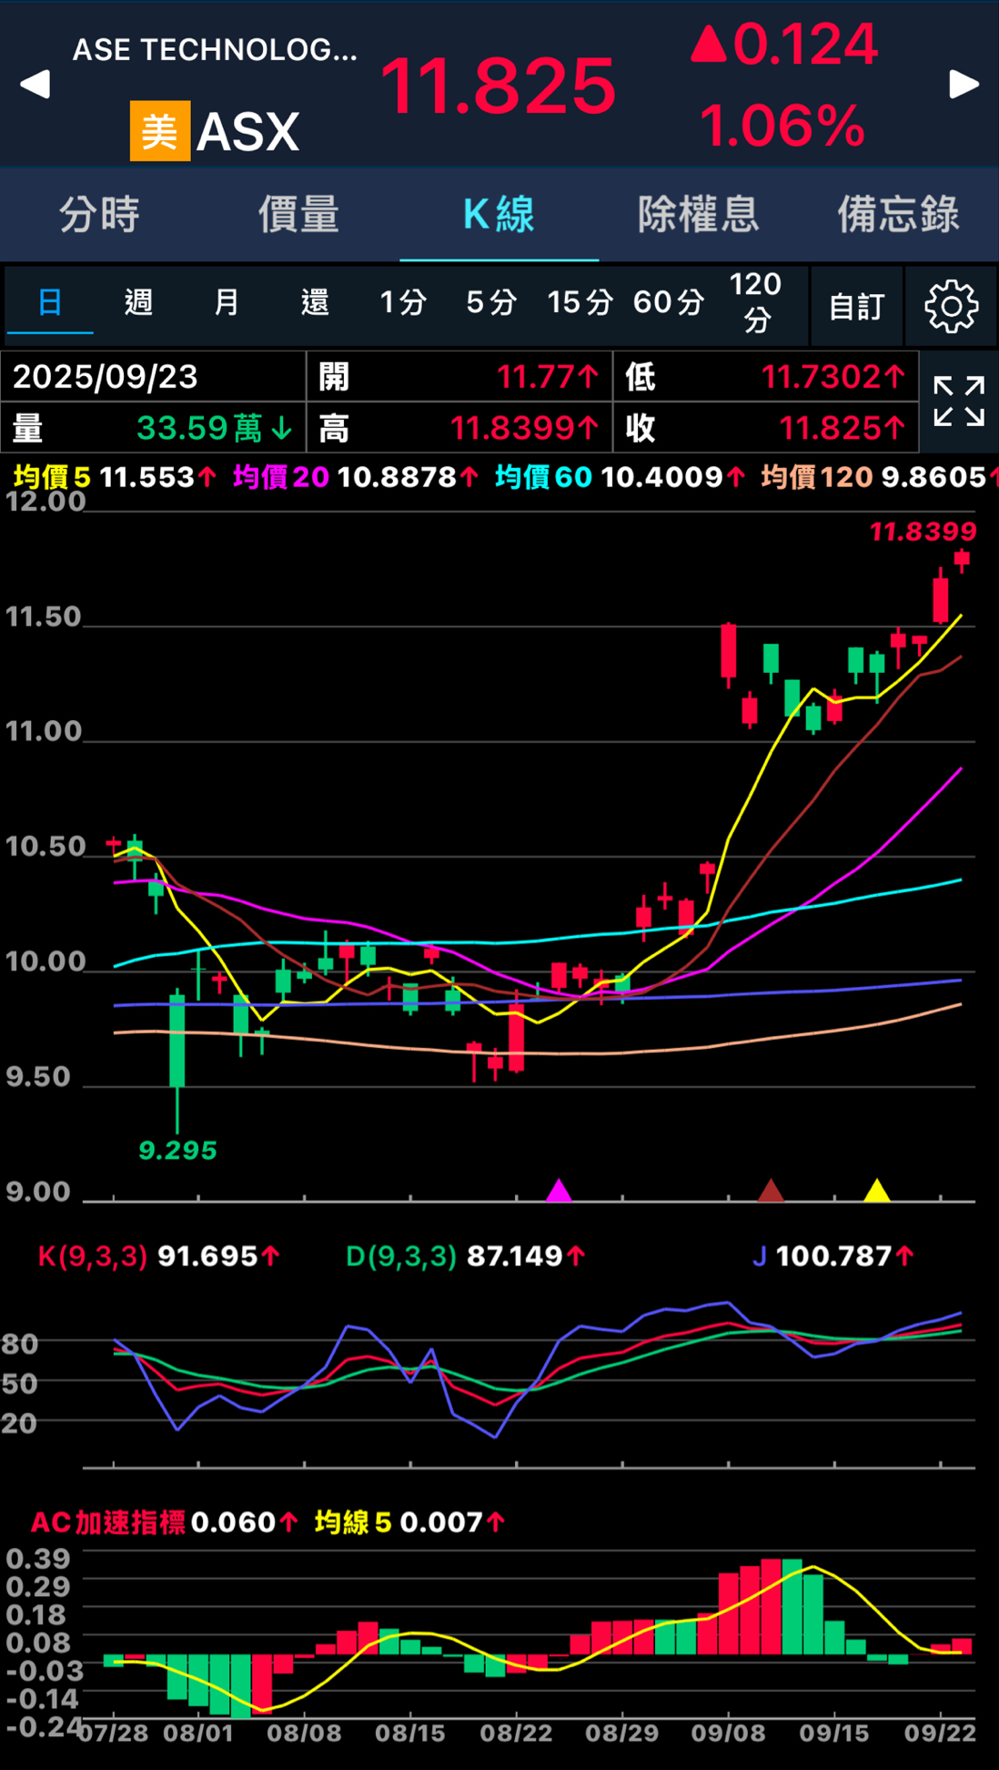Viewport: 999px width, 1770px height.
Task: Tap the 09/08 date axis label
Action: (728, 1733)
